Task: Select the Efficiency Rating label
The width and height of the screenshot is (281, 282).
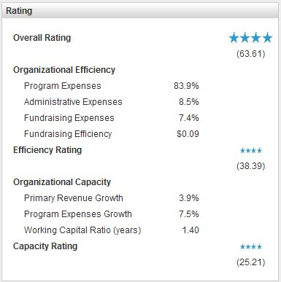Action: [47, 150]
